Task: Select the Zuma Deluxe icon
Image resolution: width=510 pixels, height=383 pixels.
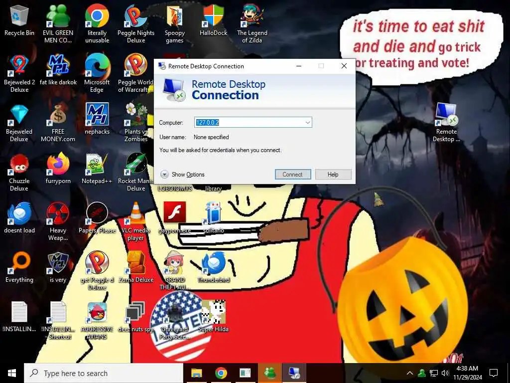Action: coord(136,267)
